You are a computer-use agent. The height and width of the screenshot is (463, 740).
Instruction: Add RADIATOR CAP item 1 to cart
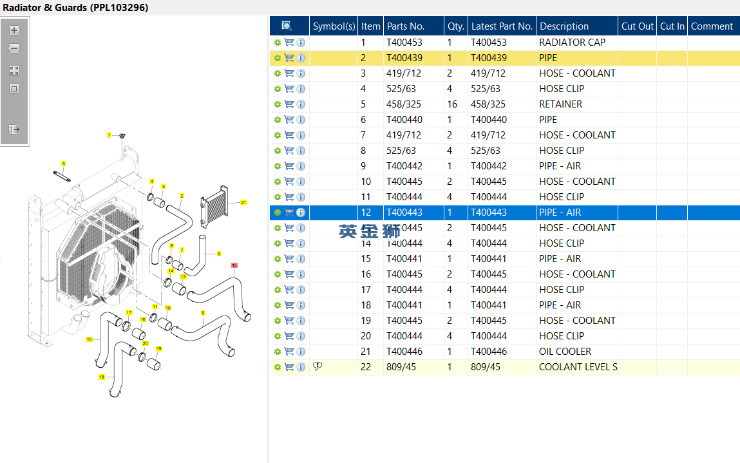point(289,43)
